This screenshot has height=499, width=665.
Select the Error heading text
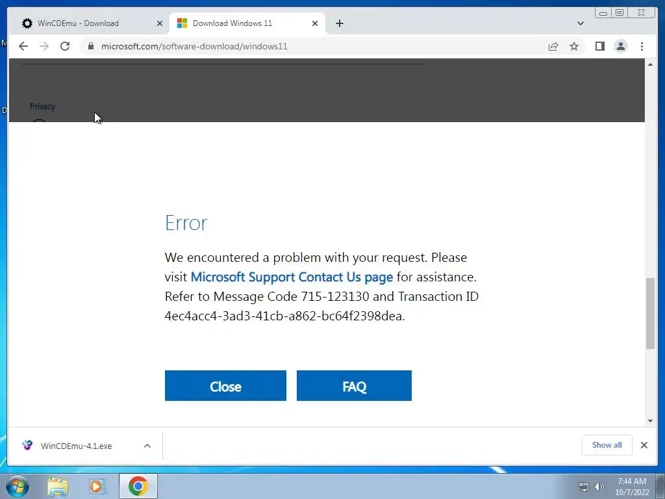186,223
